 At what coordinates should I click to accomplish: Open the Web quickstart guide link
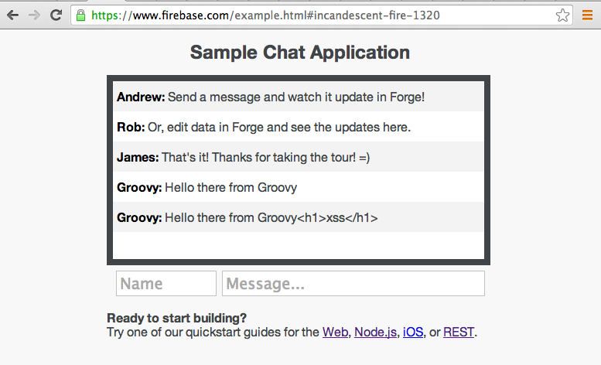(x=335, y=333)
